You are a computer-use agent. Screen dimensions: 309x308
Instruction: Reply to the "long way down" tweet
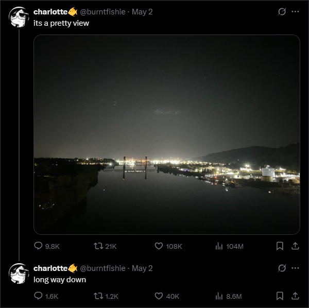coord(46,296)
